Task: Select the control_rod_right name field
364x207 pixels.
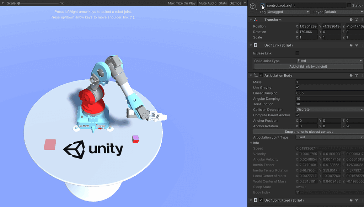Action: coord(306,5)
